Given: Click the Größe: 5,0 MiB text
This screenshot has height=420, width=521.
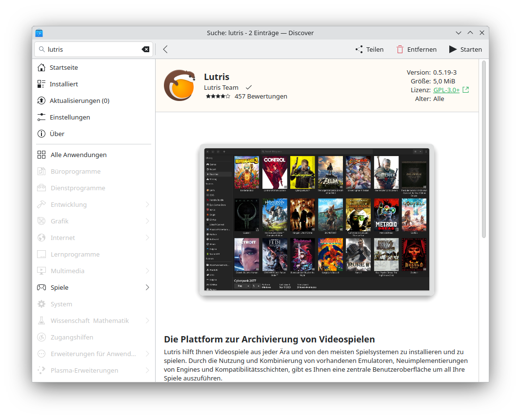Looking at the screenshot, I should click(433, 81).
